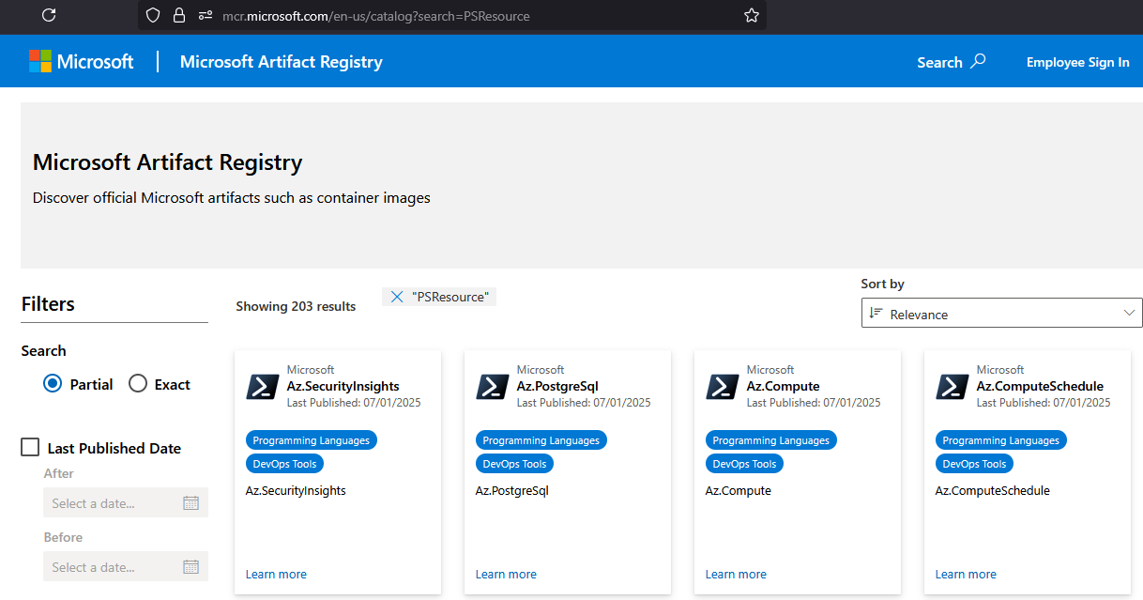Click the large Microsoft Artifact Registry banner heading
Viewport: 1143px width, 600px height.
point(168,162)
